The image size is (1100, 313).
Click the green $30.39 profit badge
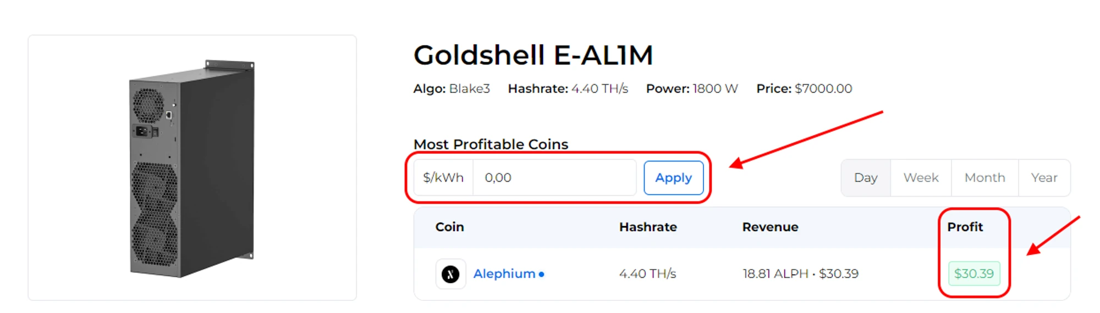click(974, 273)
